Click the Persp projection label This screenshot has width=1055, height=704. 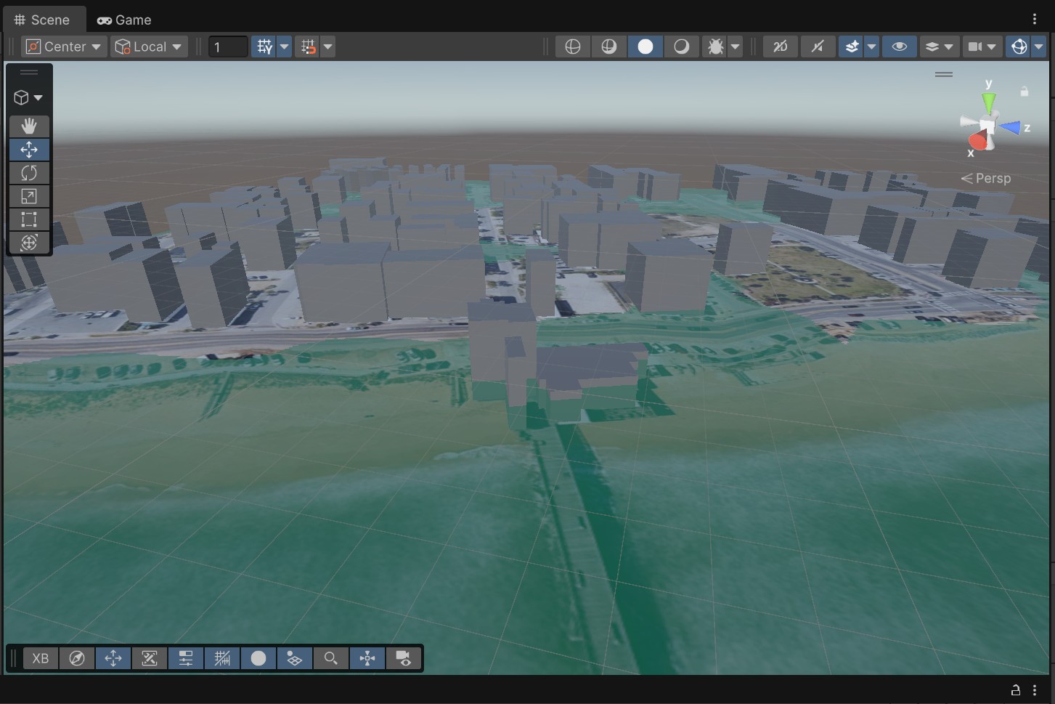point(992,178)
